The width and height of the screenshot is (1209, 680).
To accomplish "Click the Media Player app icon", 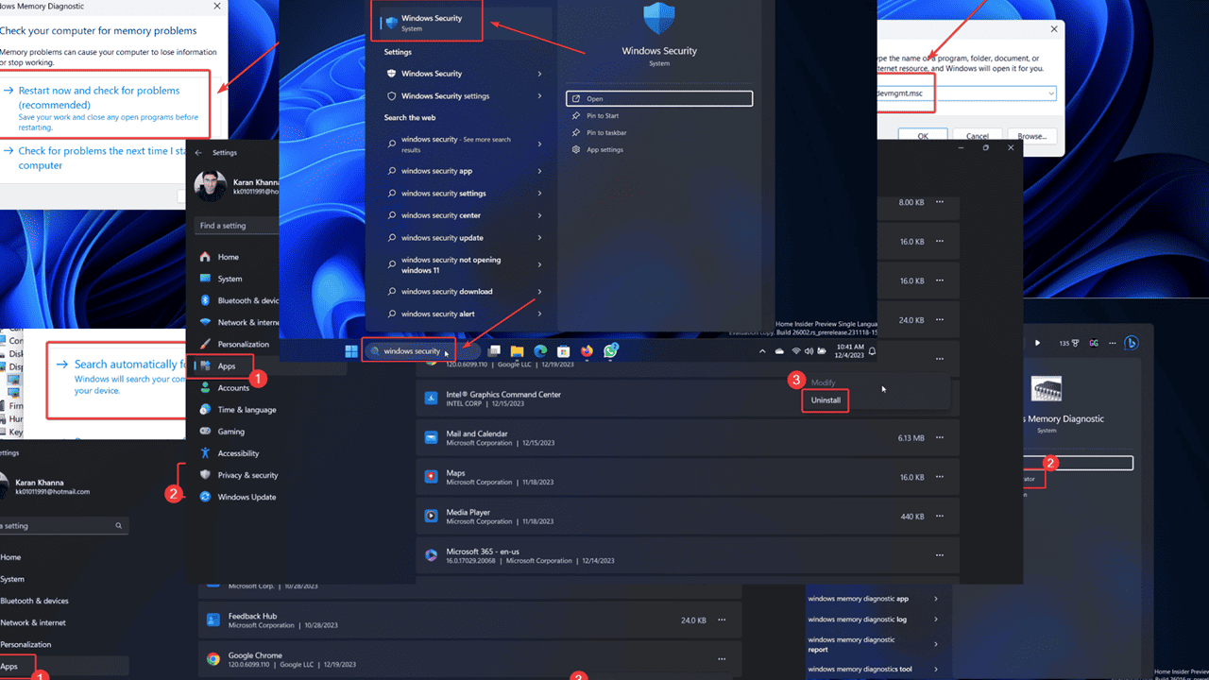I will pyautogui.click(x=431, y=517).
